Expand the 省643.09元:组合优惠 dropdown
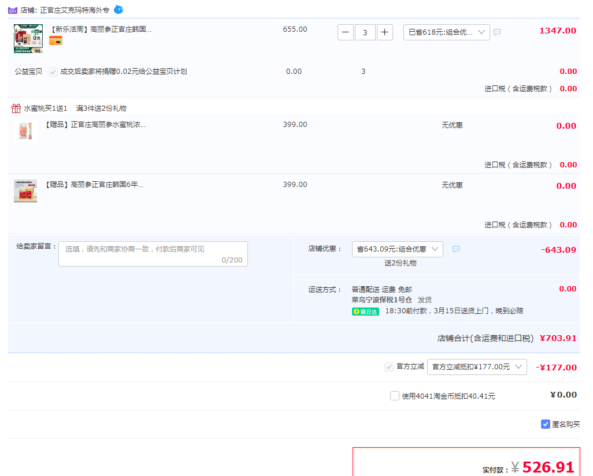Image resolution: width=593 pixels, height=476 pixels. point(398,249)
